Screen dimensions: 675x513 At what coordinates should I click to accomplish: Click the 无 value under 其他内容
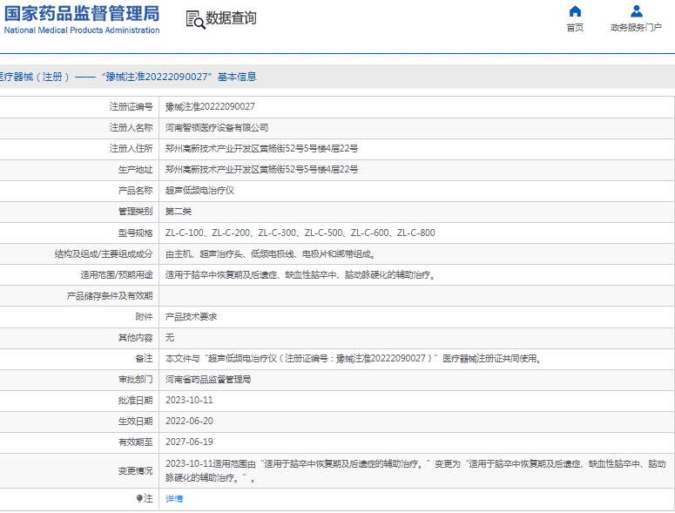(x=170, y=338)
